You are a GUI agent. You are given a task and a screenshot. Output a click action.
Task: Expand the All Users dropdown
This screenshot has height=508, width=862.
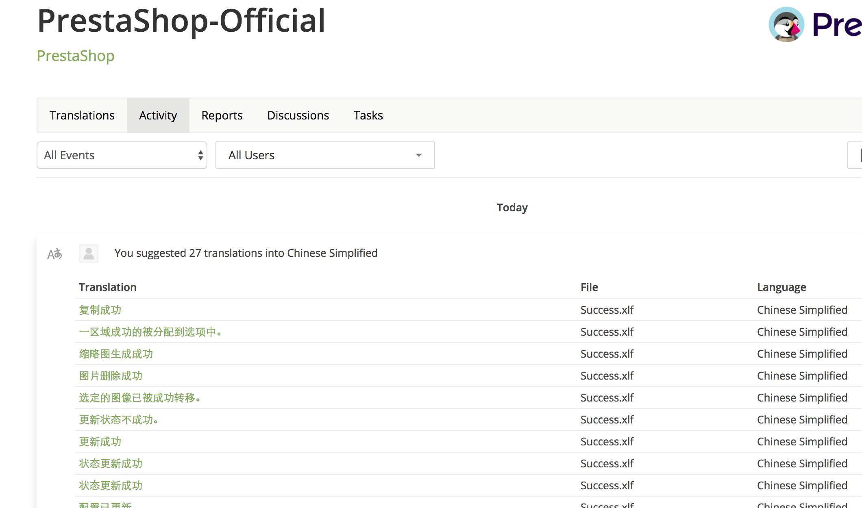pos(325,155)
